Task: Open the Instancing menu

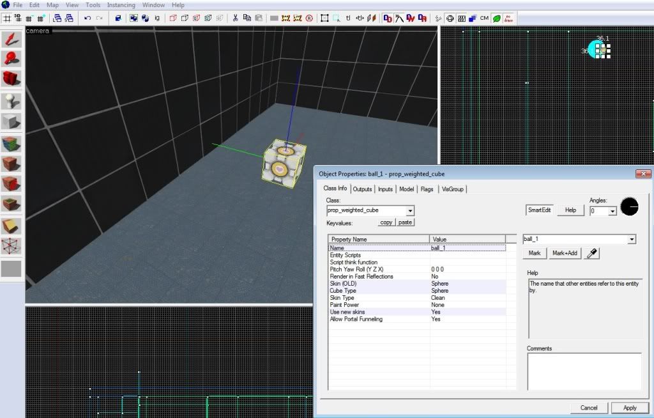Action: pyautogui.click(x=121, y=5)
